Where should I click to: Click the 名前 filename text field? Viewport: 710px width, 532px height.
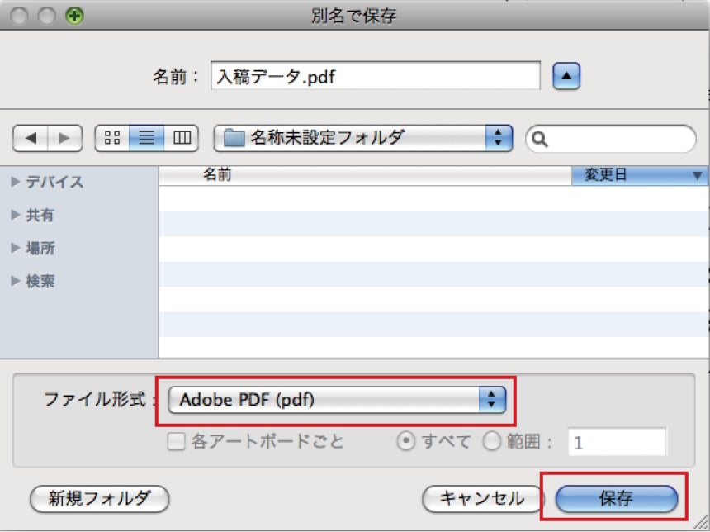click(x=376, y=77)
